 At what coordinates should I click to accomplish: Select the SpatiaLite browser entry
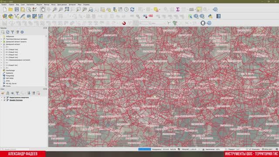tap(10, 73)
